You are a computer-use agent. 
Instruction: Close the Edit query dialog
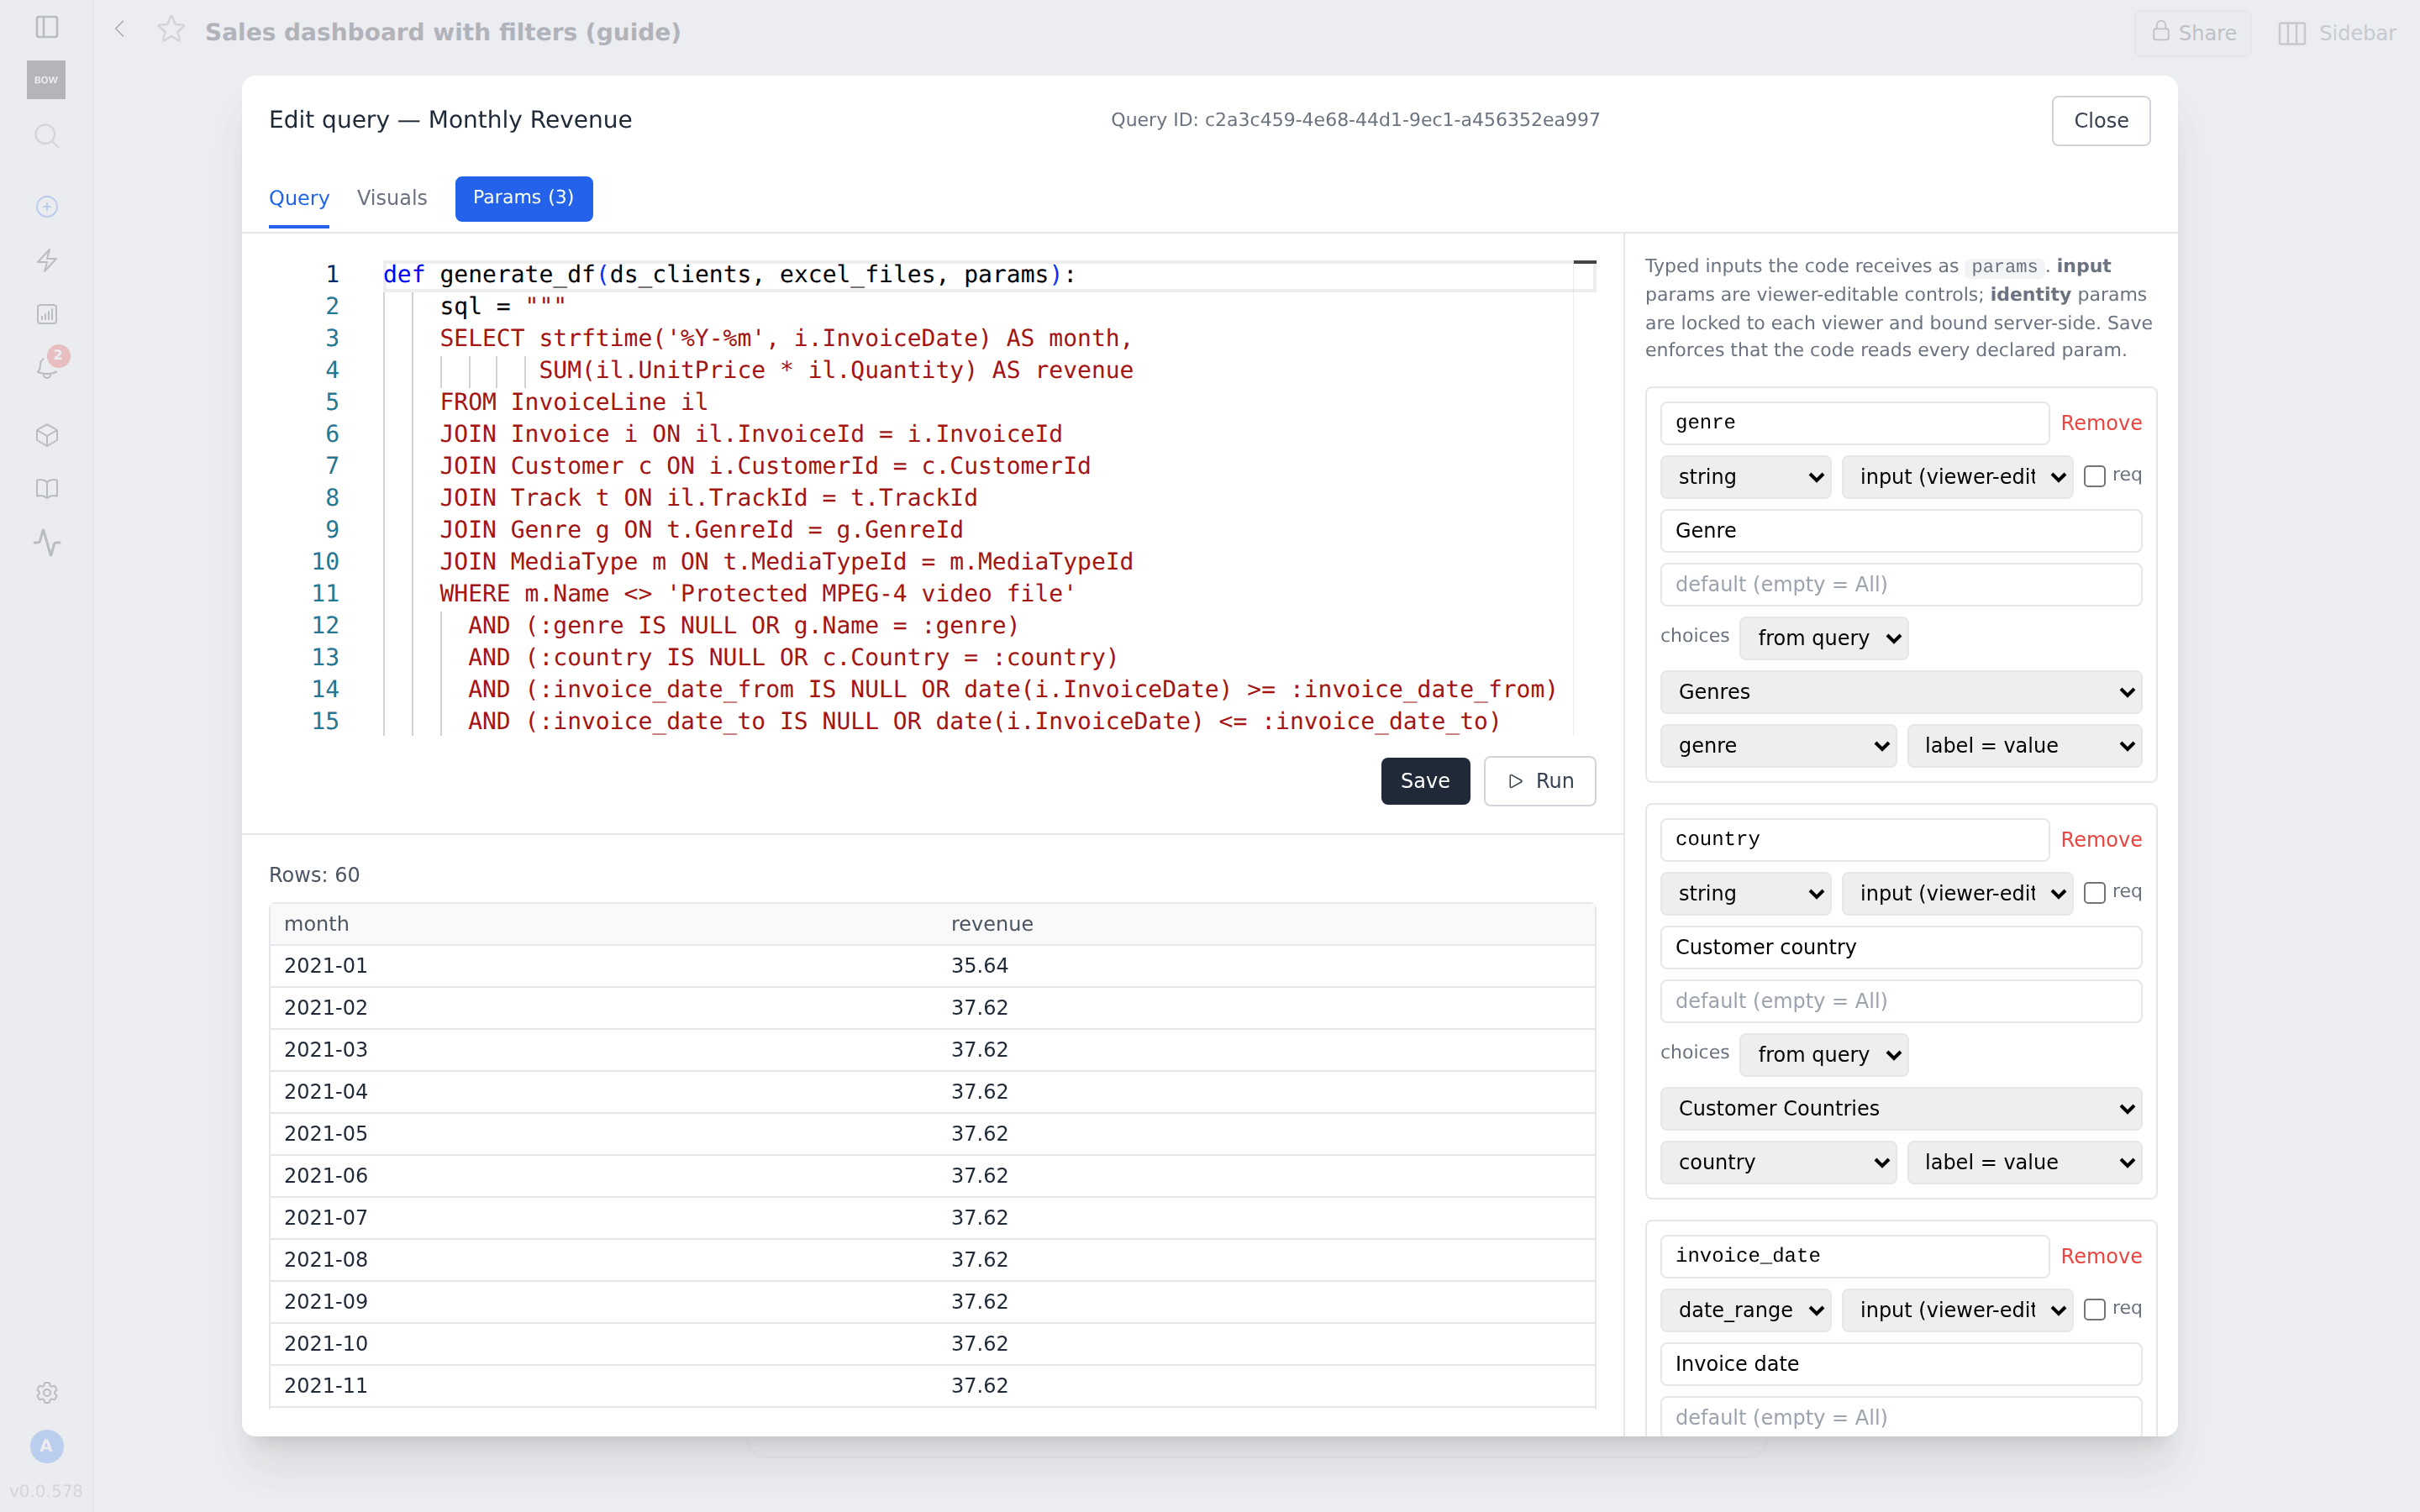(2100, 121)
